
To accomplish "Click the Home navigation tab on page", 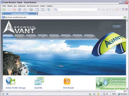I will 8,37.
